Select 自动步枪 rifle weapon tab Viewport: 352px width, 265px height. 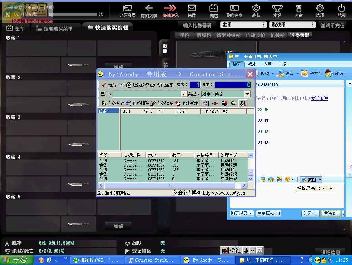[x=255, y=35]
